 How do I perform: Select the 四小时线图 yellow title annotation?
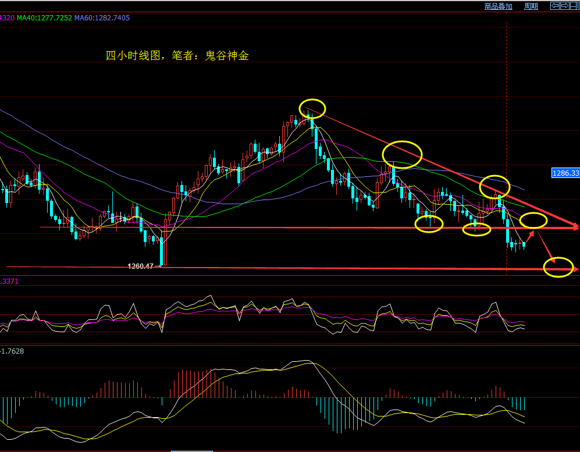tap(177, 56)
